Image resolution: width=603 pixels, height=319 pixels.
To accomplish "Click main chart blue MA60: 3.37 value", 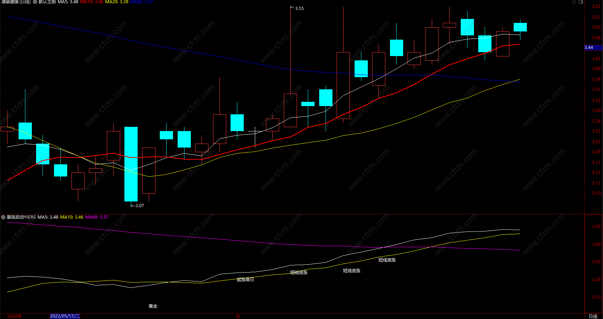I will click(x=141, y=2).
